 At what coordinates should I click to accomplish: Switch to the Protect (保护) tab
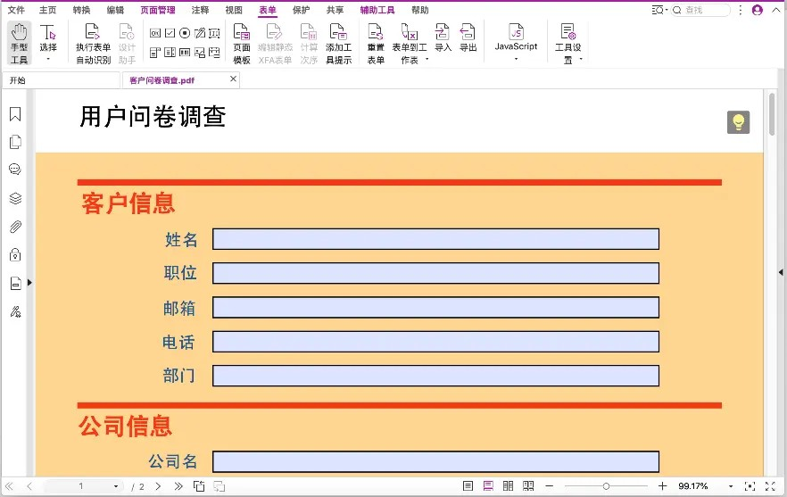pos(301,10)
